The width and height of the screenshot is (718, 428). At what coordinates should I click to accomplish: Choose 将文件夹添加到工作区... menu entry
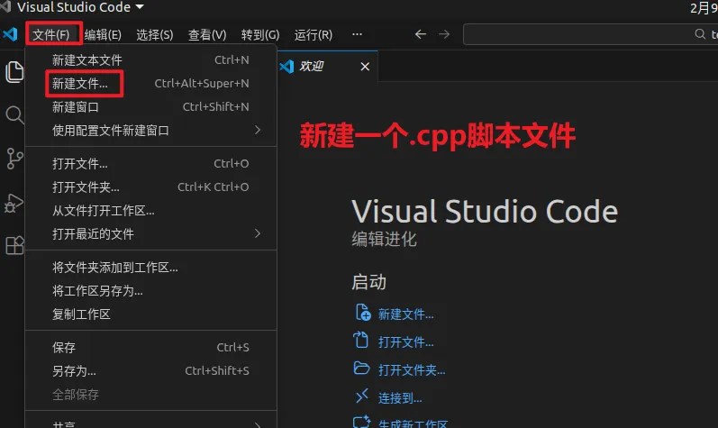tap(151, 268)
